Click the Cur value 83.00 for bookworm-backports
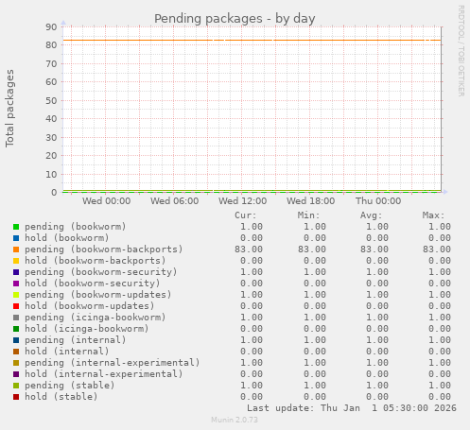 coord(249,249)
